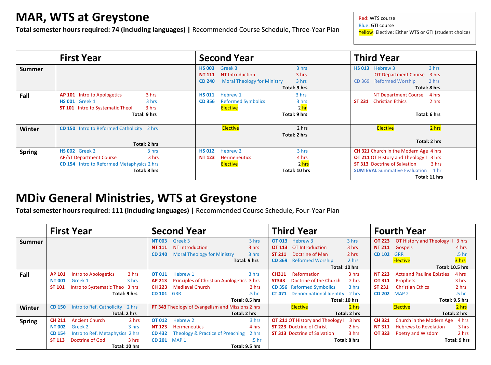
Task: Click 'Reformation' course name
Action: [x=306, y=274]
